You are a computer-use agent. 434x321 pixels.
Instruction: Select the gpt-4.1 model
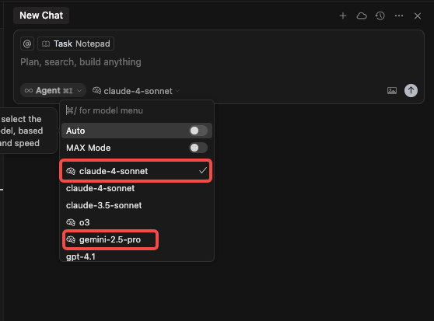click(x=136, y=256)
